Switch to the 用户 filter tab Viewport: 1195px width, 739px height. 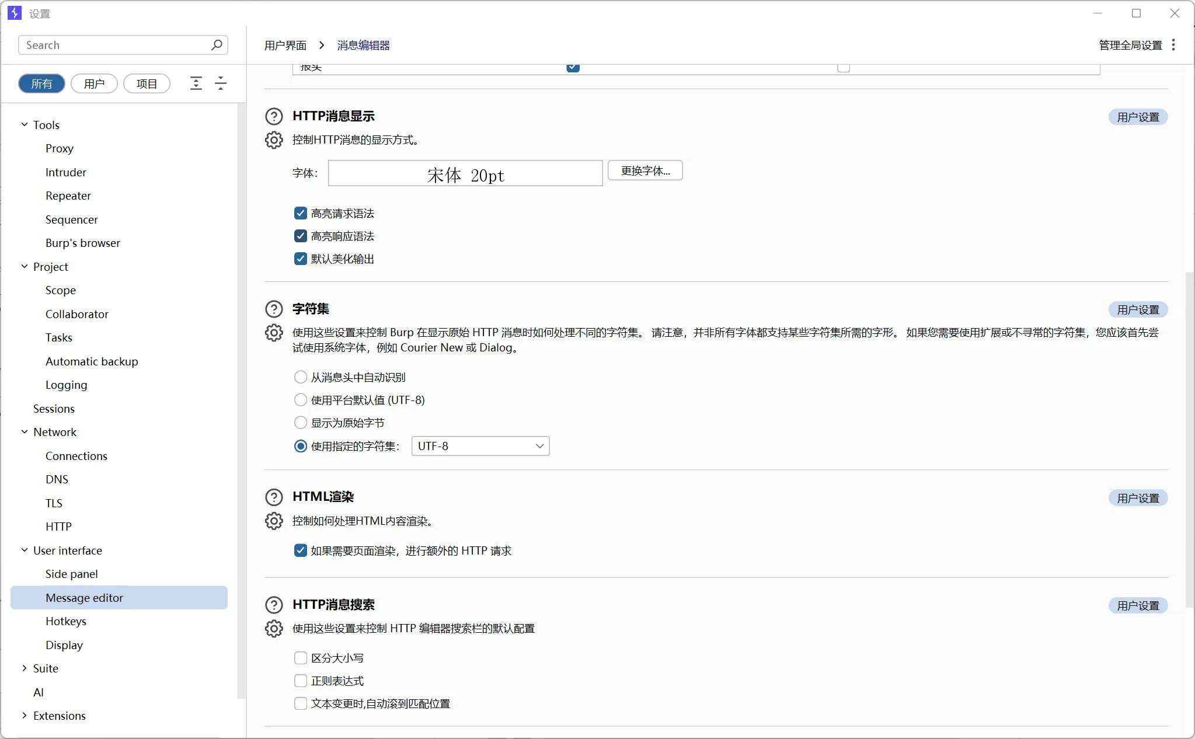(x=94, y=83)
